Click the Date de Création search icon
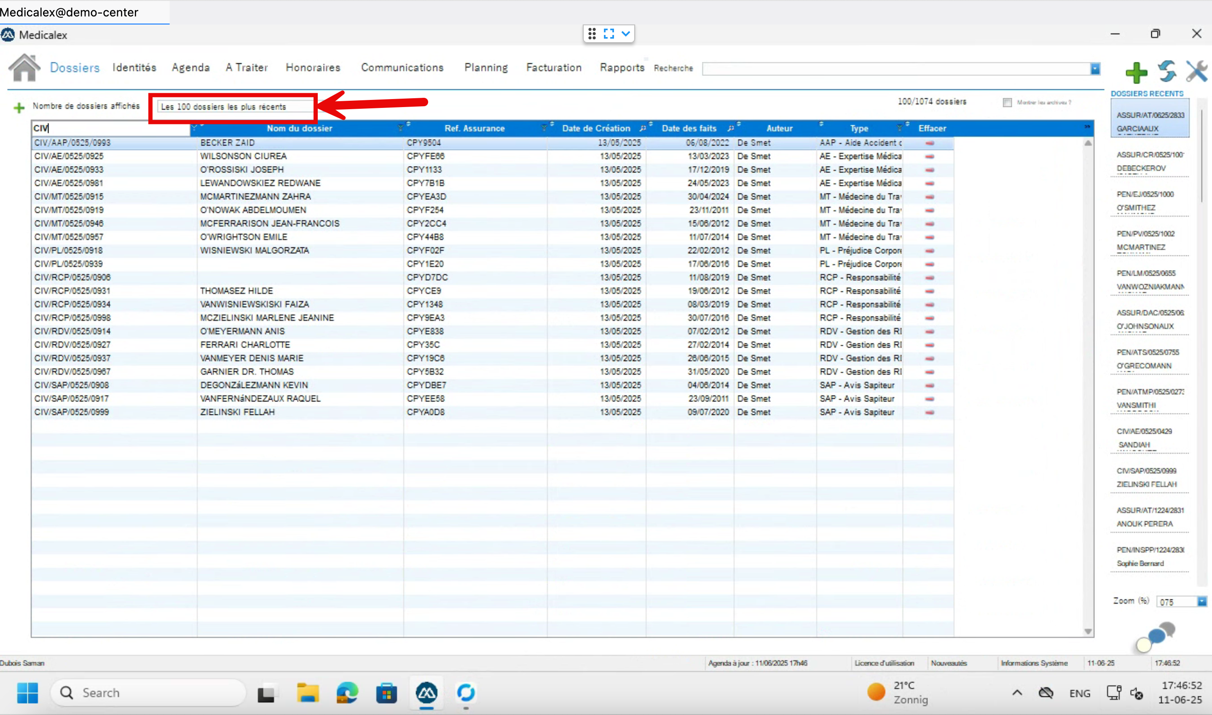The width and height of the screenshot is (1212, 715). (x=642, y=128)
